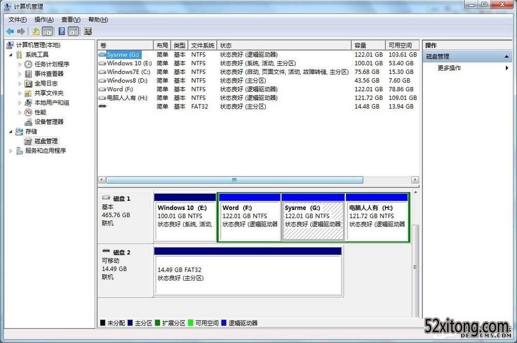Open the 文件(F) menu
This screenshot has width=517, height=343.
(x=18, y=20)
